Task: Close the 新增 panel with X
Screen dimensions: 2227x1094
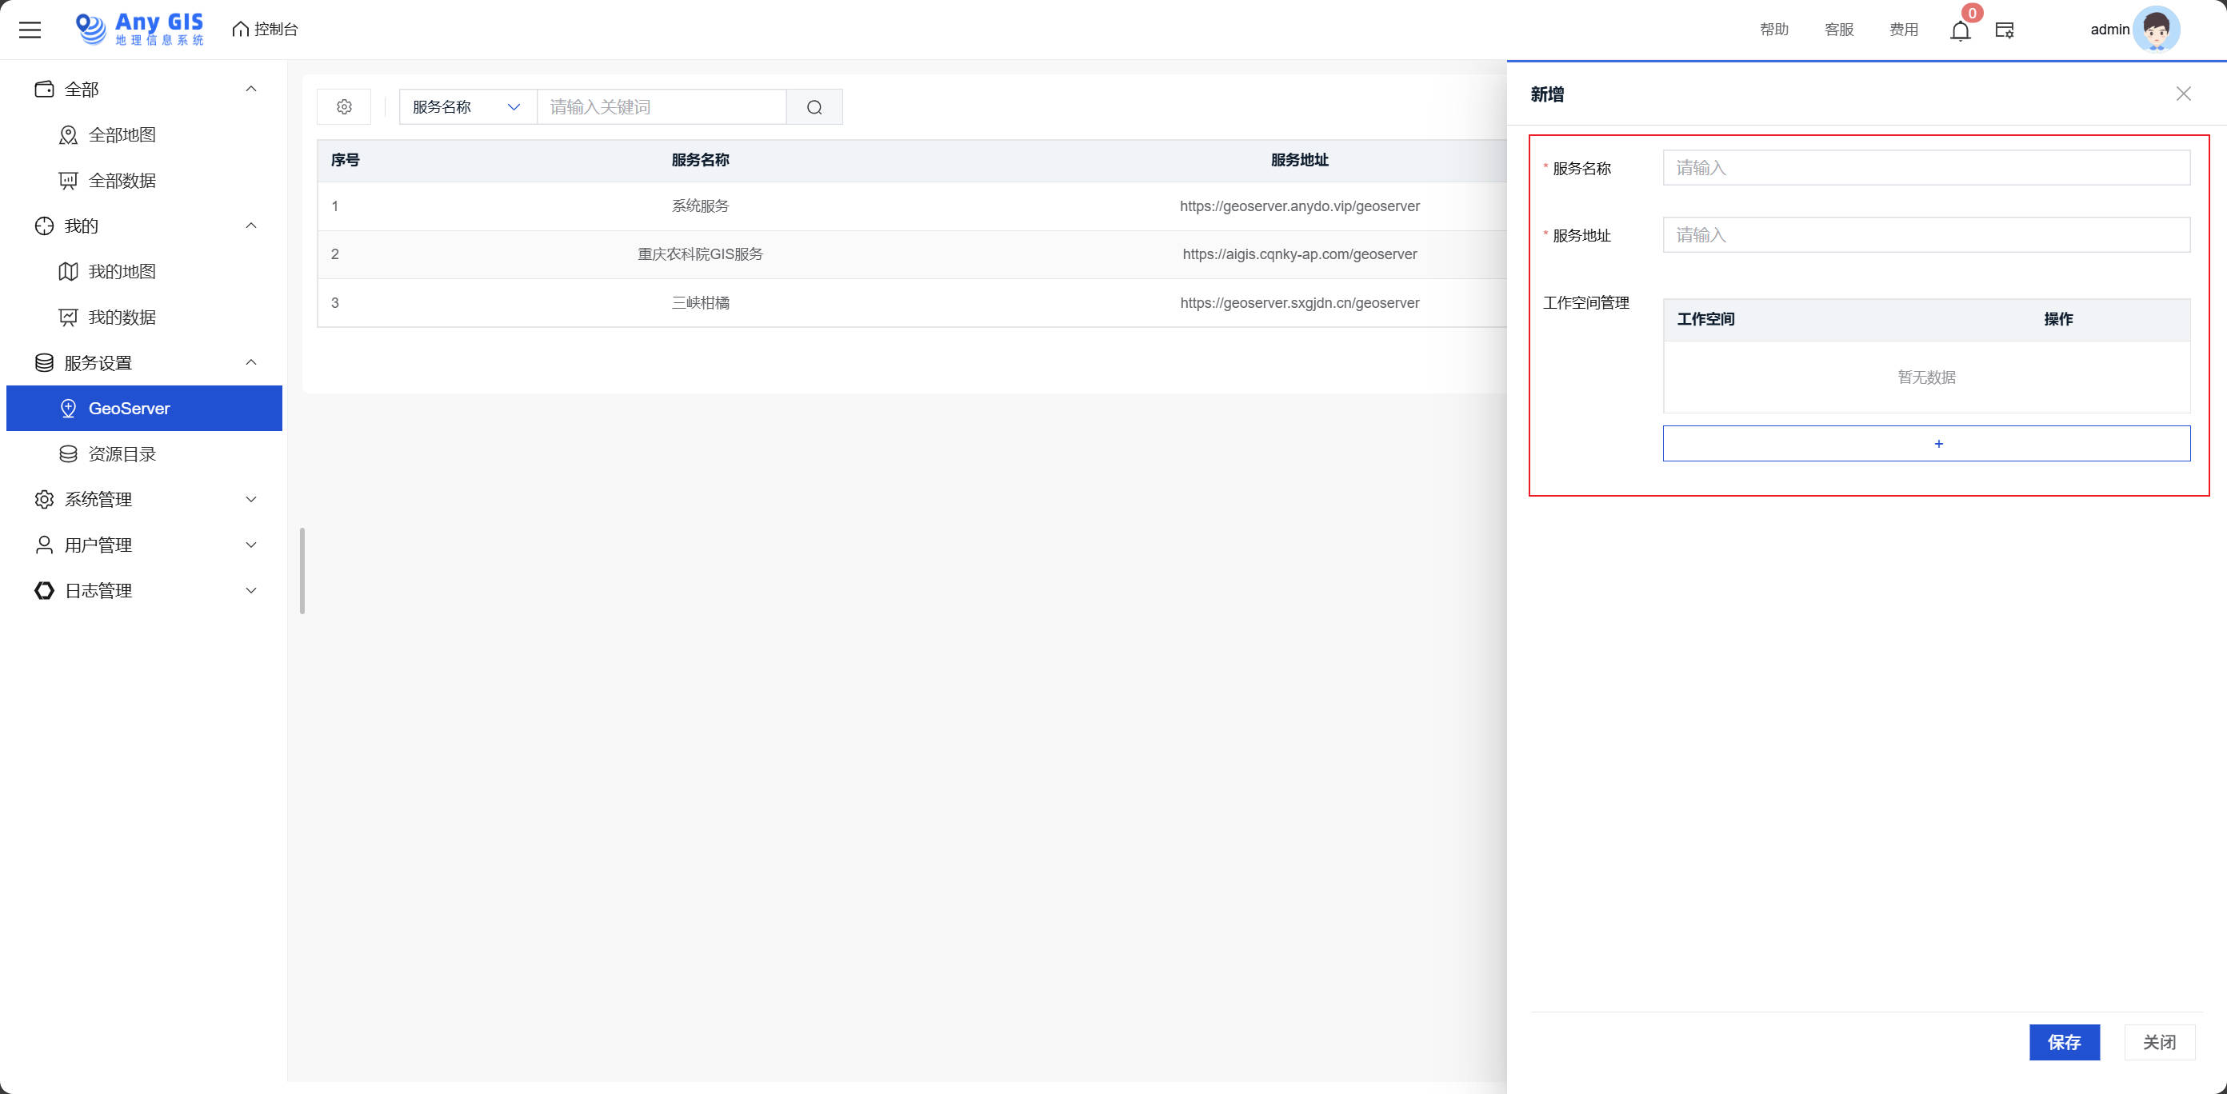Action: click(2183, 94)
